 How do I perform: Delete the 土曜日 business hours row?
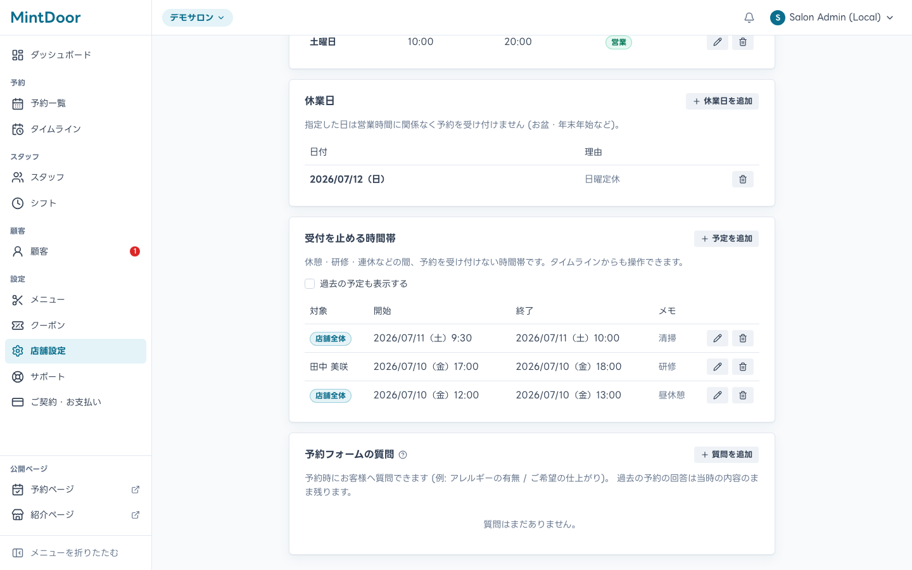(x=743, y=42)
